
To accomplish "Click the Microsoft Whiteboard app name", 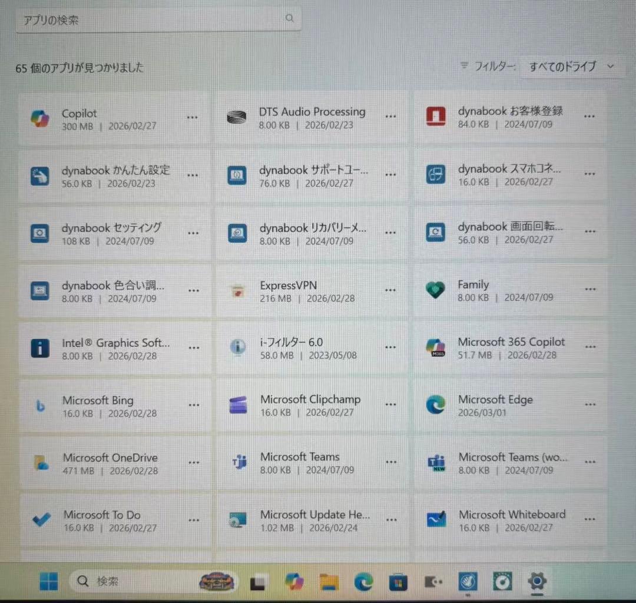I will [x=512, y=515].
